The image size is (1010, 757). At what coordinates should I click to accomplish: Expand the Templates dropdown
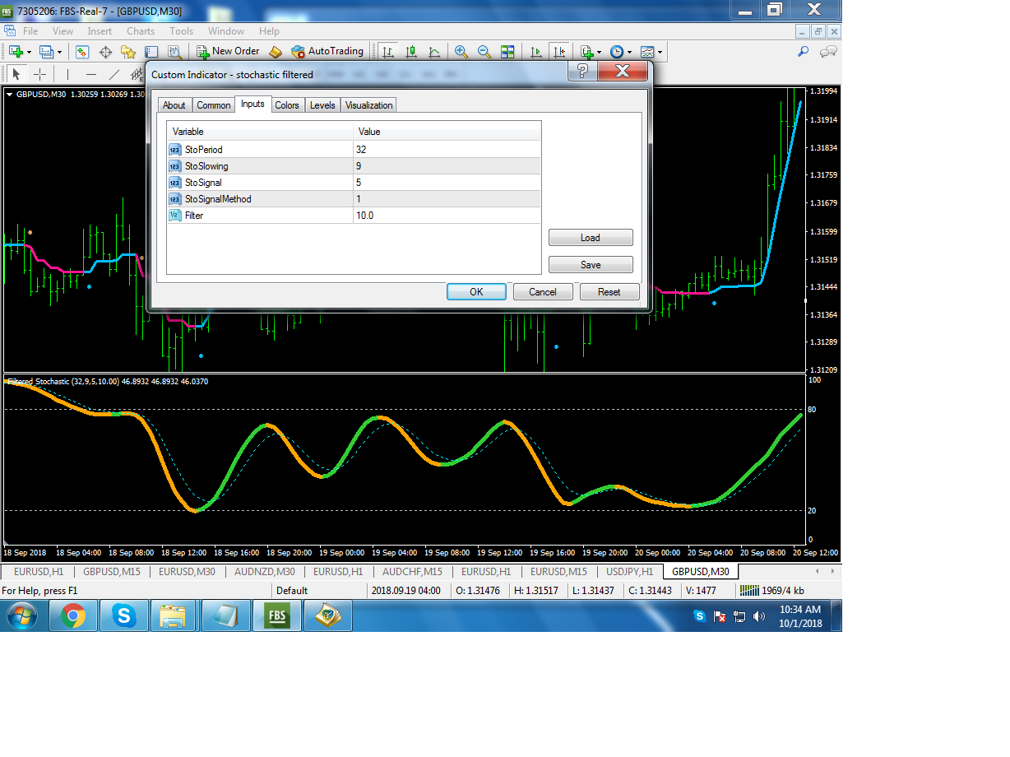tap(651, 51)
